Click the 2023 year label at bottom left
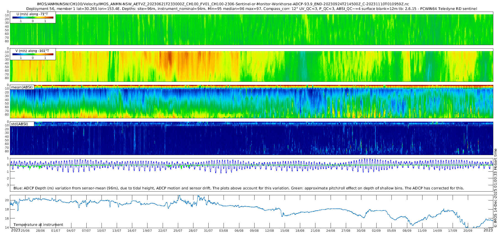The height and width of the screenshot is (235, 498). pos(15,230)
